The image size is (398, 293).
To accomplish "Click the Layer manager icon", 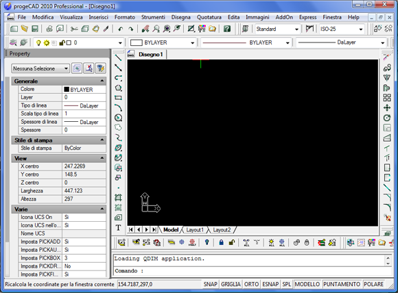I will (x=13, y=42).
